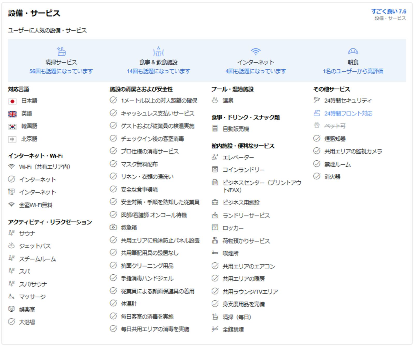Click the 共用ラウンジ/TVエリア text
The image size is (414, 346).
coord(250,292)
